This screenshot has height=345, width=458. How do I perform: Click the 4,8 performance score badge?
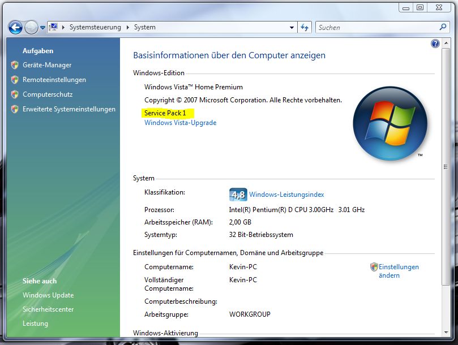click(x=238, y=195)
